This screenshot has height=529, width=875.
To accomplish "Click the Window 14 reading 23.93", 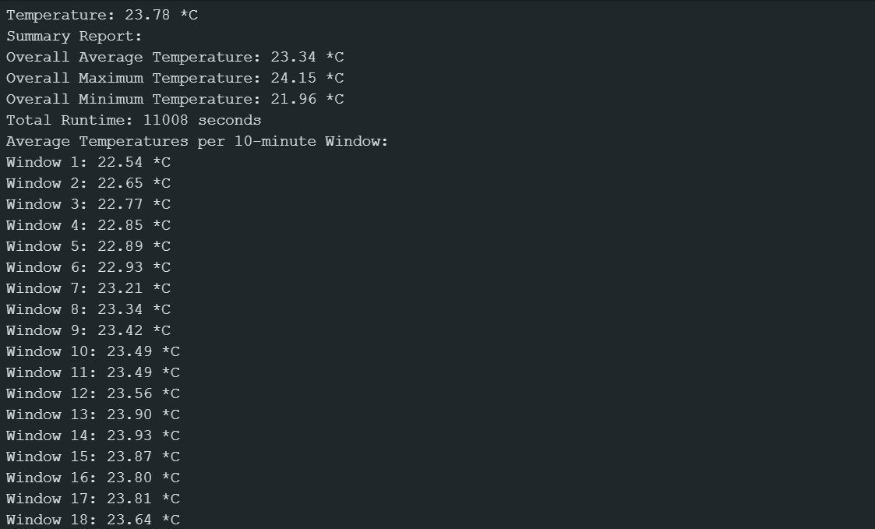I will tap(129, 436).
